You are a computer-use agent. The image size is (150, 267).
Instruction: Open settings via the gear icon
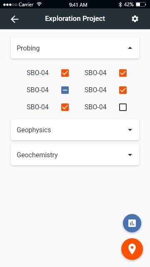coord(135,19)
